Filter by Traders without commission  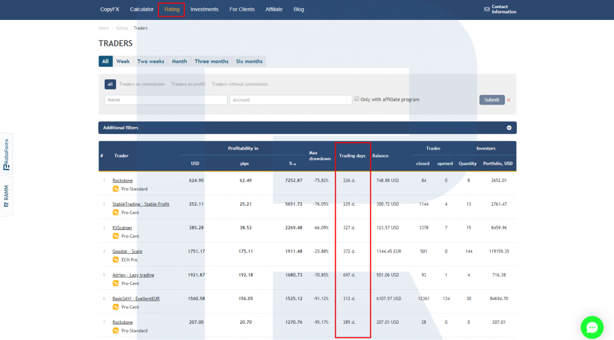[x=239, y=84]
